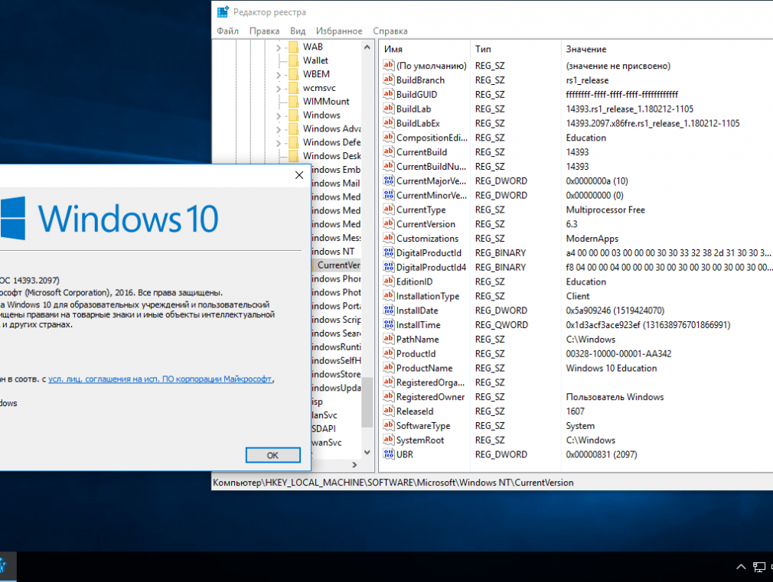
Task: Select the WIMMount key in tree
Action: click(326, 101)
